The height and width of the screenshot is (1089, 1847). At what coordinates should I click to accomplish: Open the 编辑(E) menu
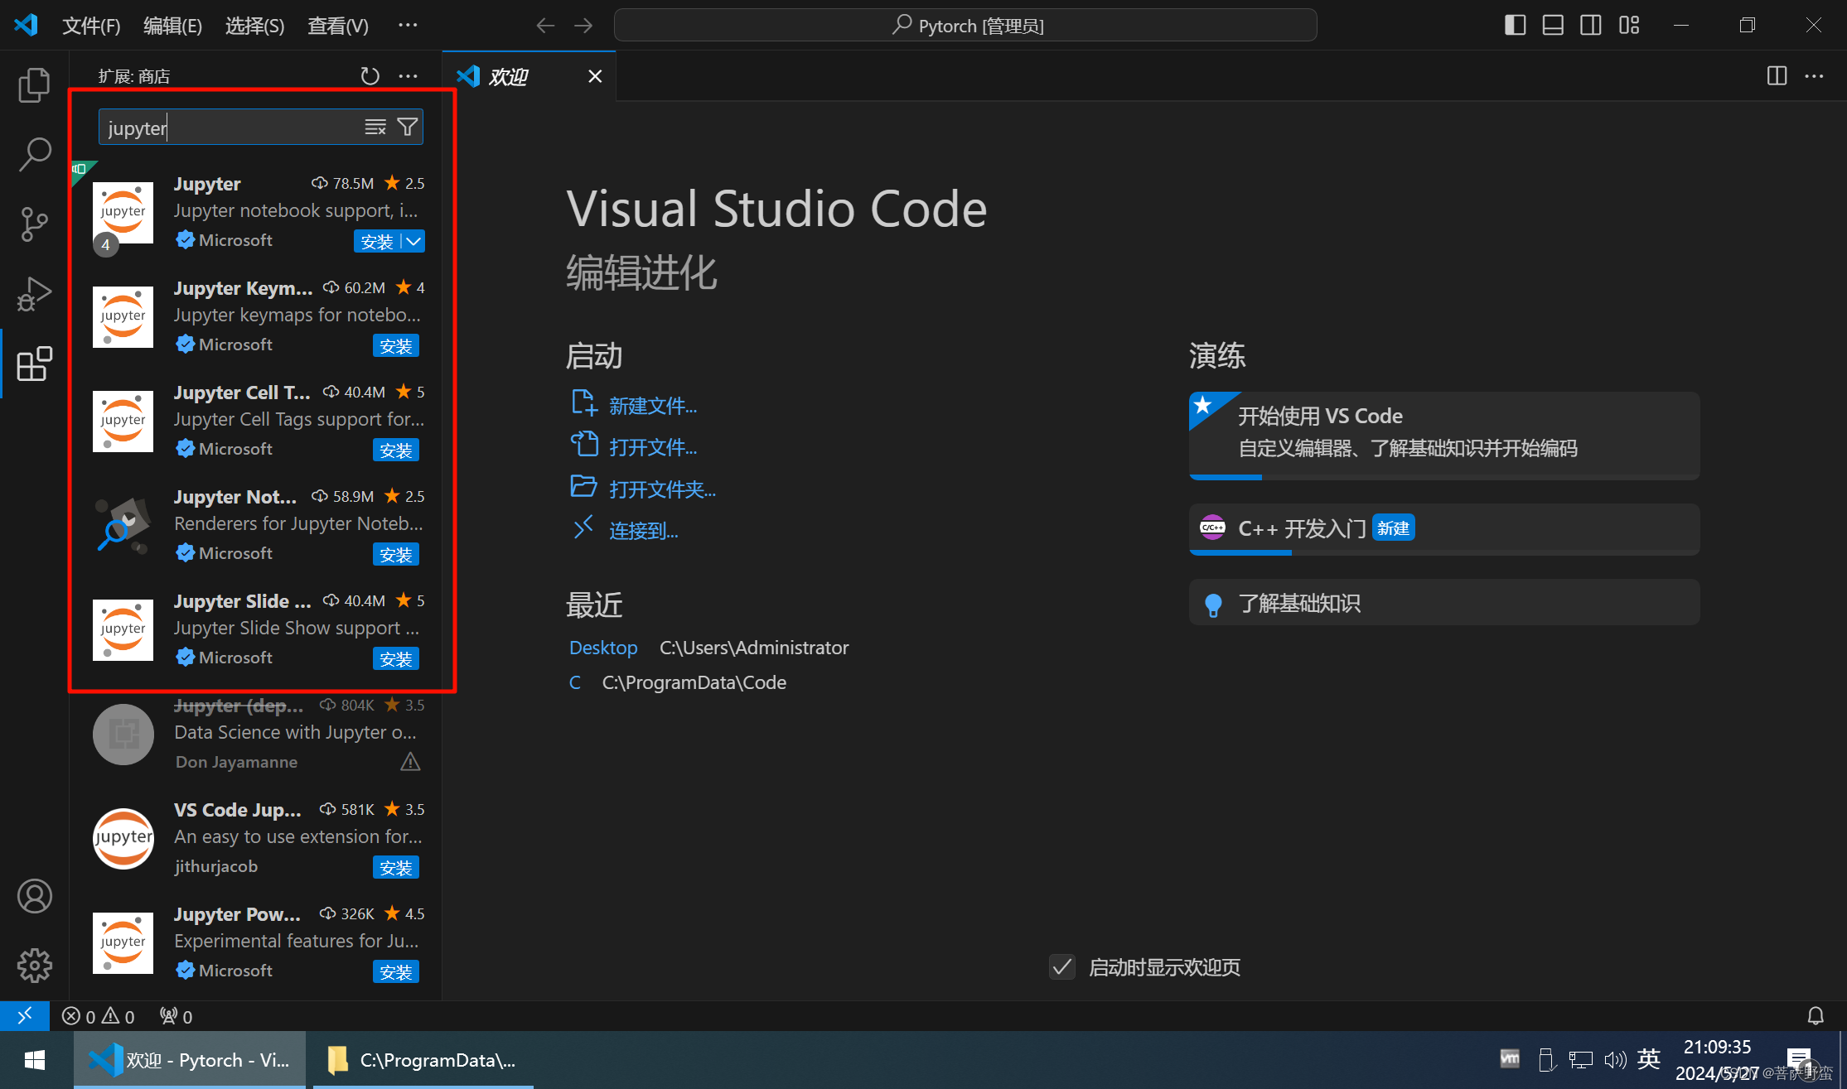(172, 26)
